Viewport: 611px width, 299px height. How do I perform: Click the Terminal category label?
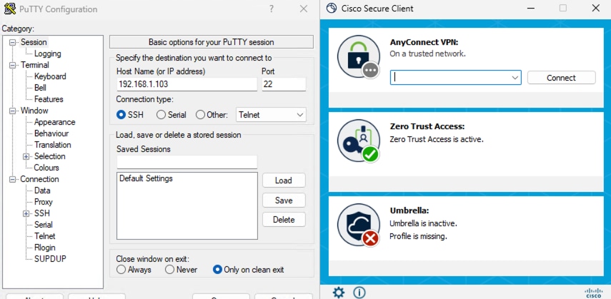coord(35,65)
